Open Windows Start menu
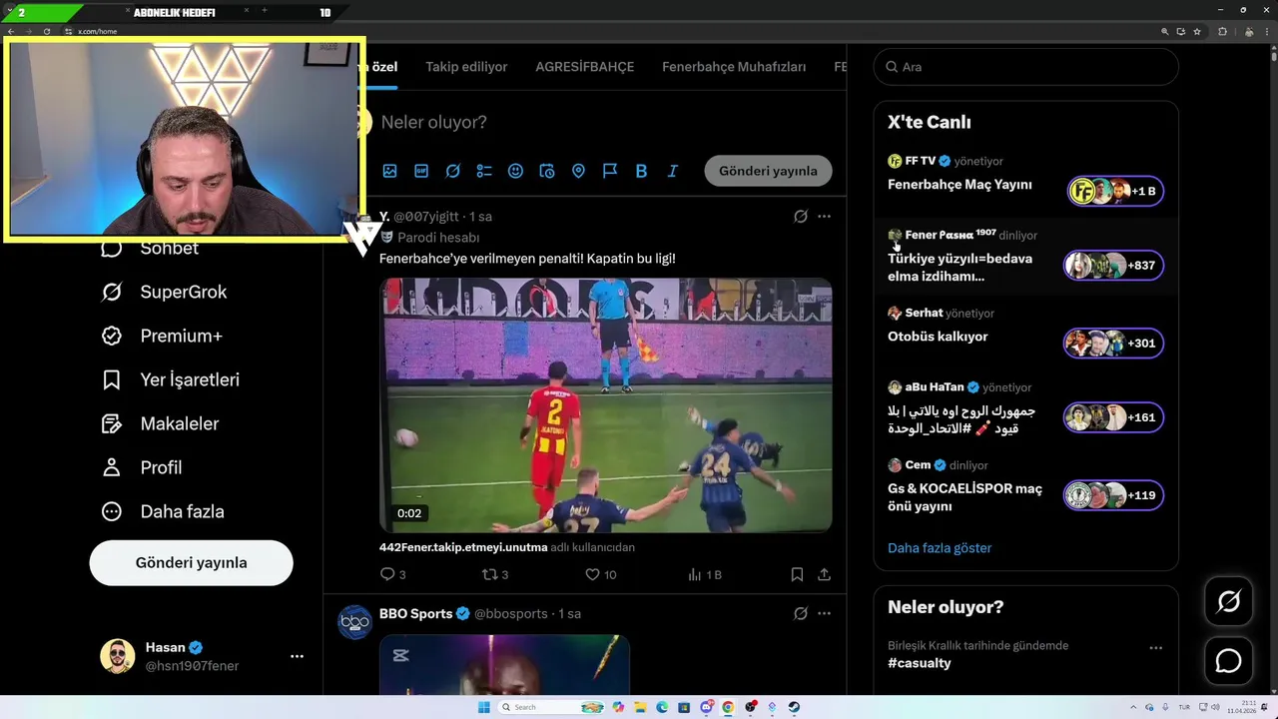1278x719 pixels. [x=483, y=707]
